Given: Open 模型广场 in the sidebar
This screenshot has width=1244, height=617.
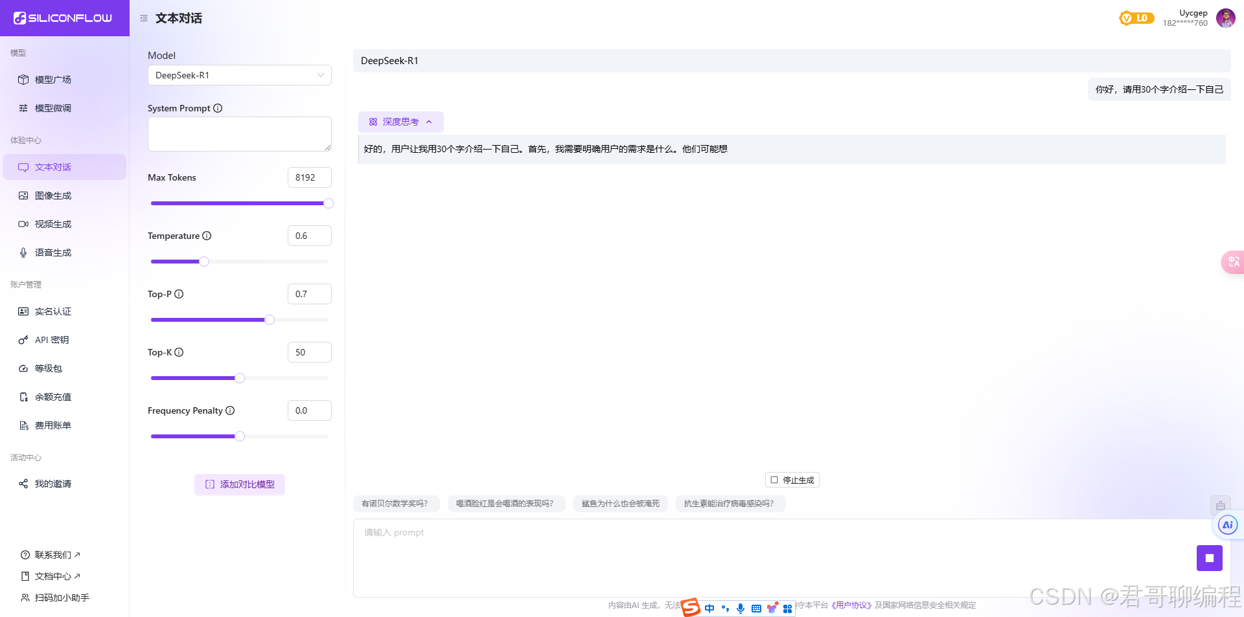Looking at the screenshot, I should [x=64, y=80].
